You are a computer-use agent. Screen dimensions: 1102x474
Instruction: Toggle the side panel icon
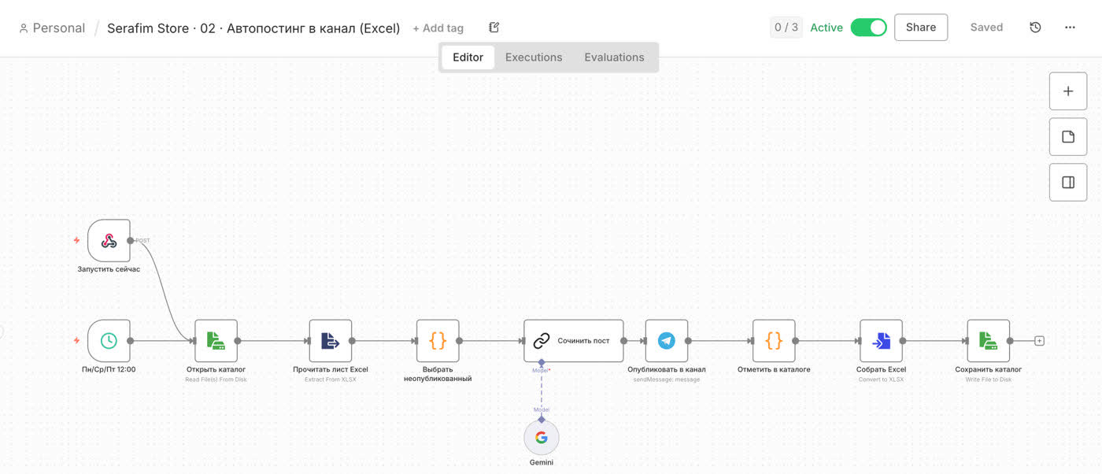pos(1068,183)
